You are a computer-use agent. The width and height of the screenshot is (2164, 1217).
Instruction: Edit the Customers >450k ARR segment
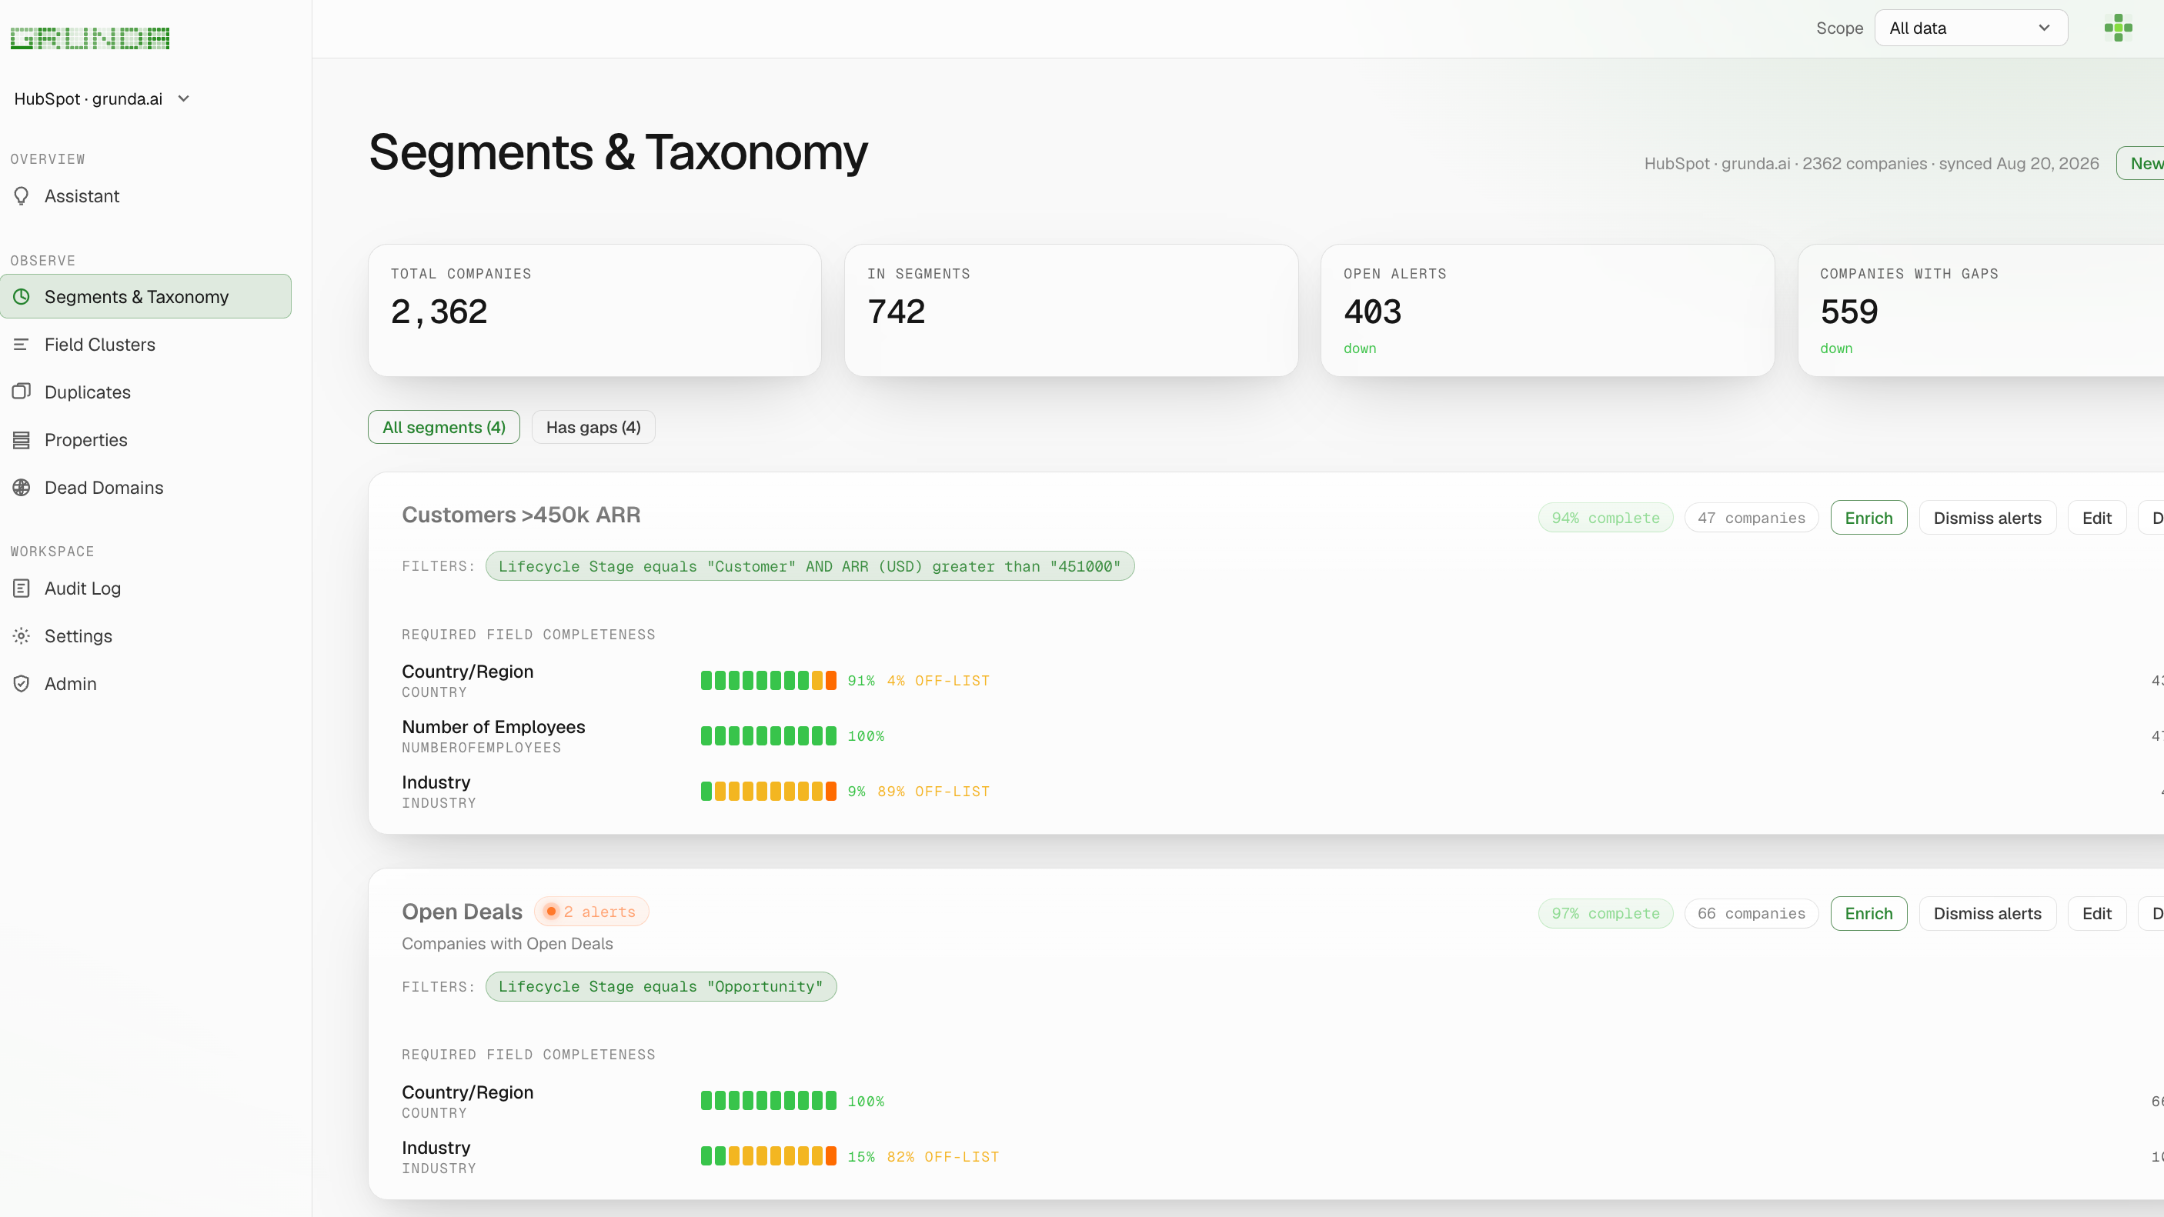(2097, 518)
